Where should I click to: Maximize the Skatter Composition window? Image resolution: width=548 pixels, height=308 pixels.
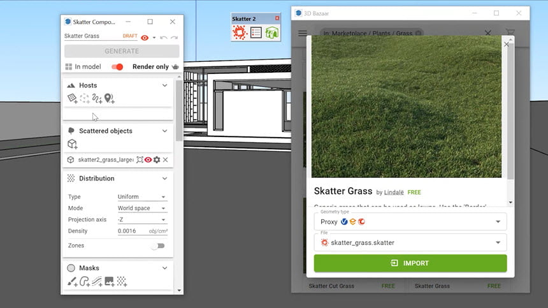click(150, 22)
